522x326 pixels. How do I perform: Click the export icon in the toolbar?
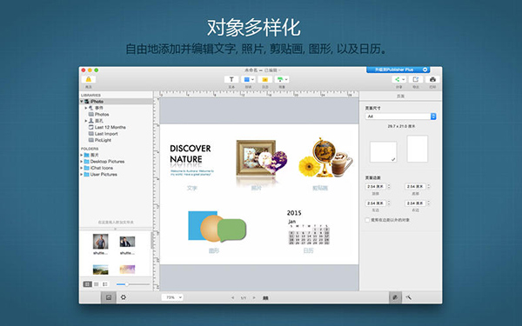416,79
